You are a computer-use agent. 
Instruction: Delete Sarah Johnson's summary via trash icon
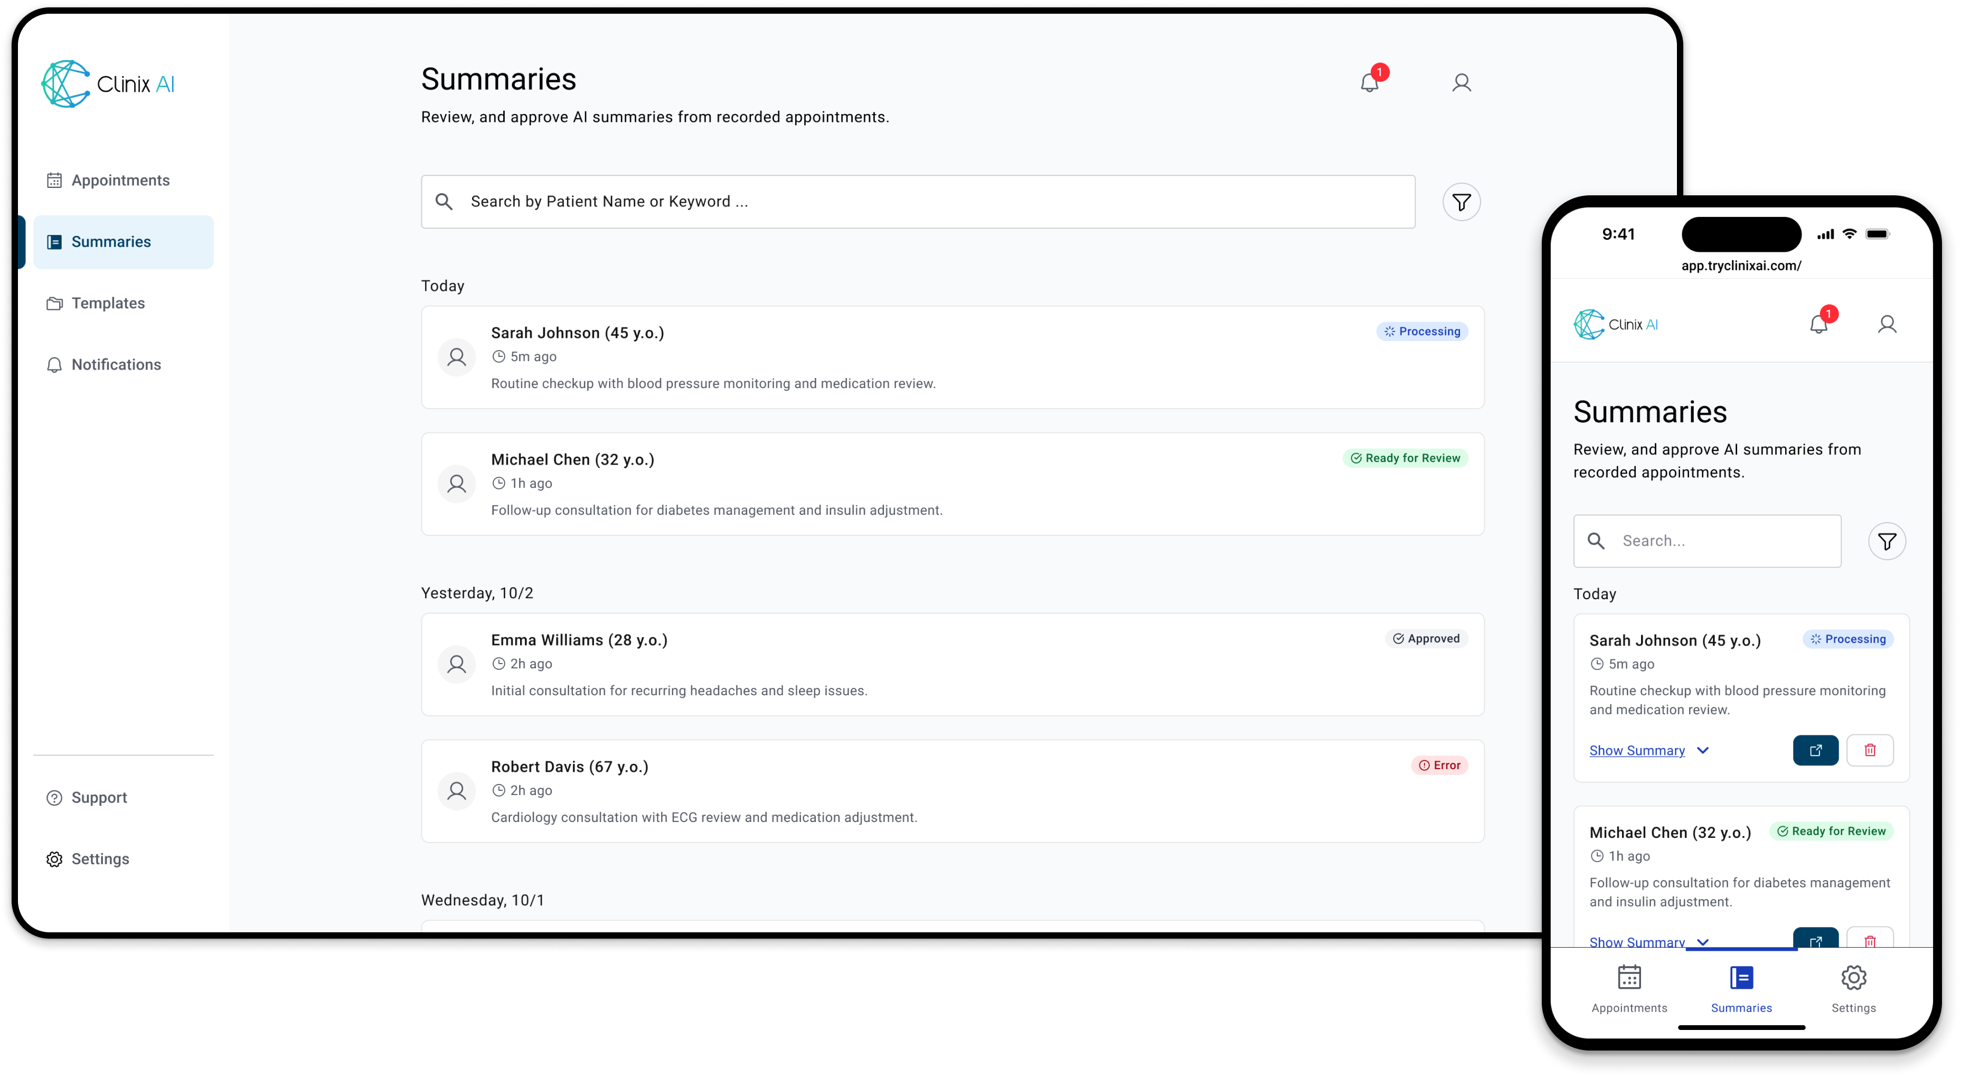(1871, 750)
